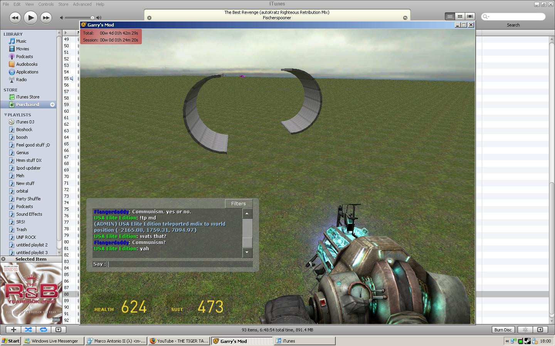Switch iTunes to list view
The image size is (555, 346).
point(450,16)
